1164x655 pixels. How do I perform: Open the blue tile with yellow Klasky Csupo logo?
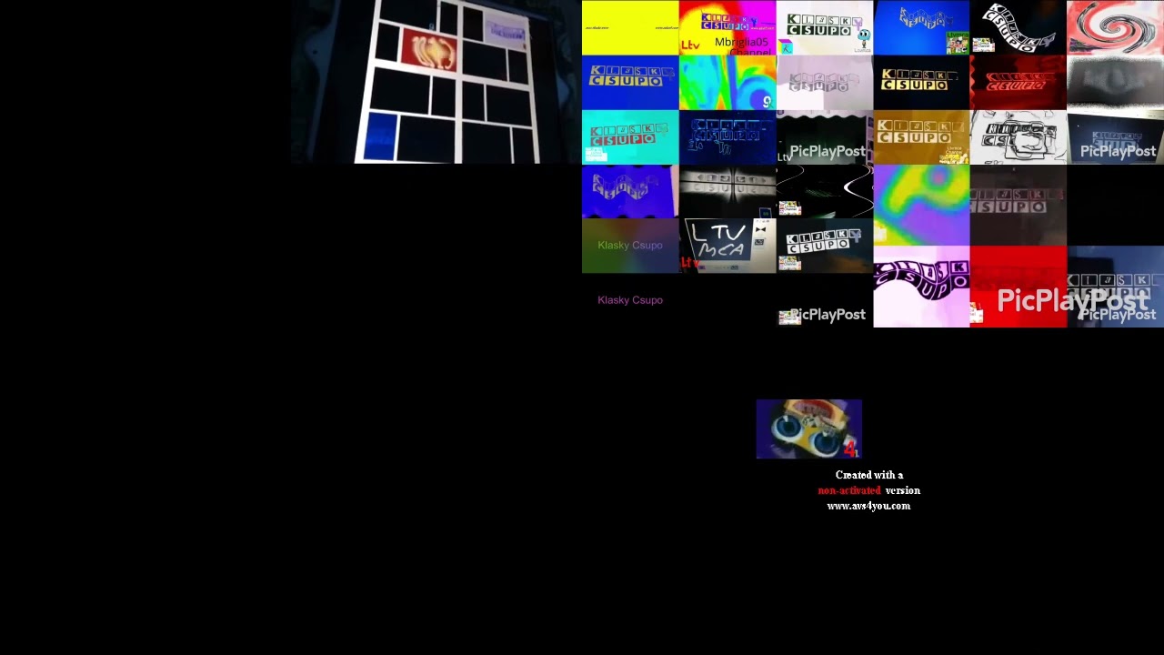[x=630, y=82]
